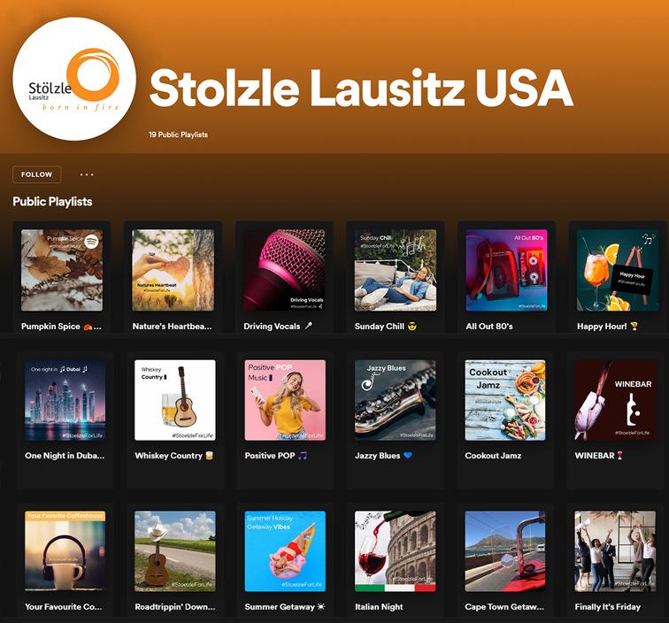Click the Positive POP playlist title

(275, 456)
